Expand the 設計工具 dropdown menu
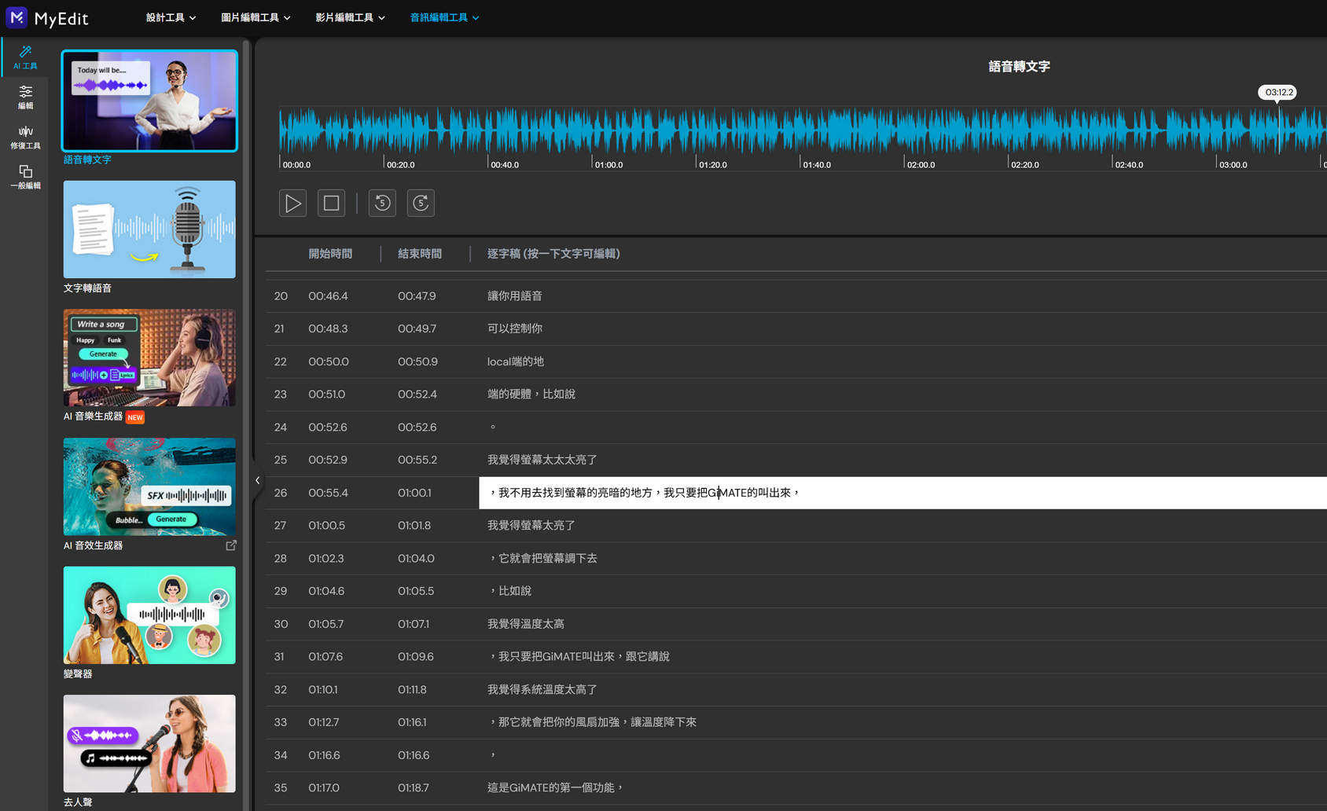This screenshot has height=811, width=1327. [171, 17]
